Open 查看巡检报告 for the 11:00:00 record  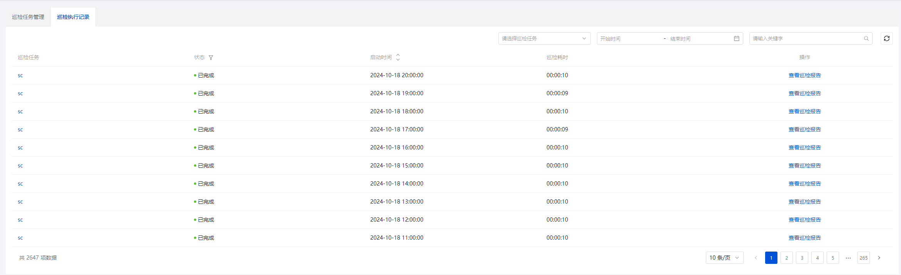click(x=804, y=238)
